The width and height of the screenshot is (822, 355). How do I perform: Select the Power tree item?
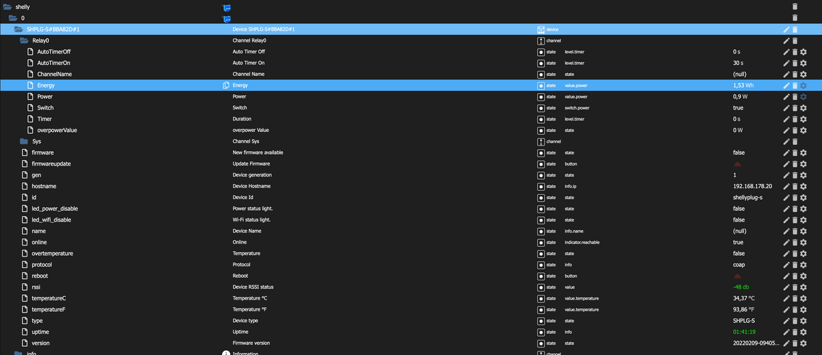pos(45,96)
